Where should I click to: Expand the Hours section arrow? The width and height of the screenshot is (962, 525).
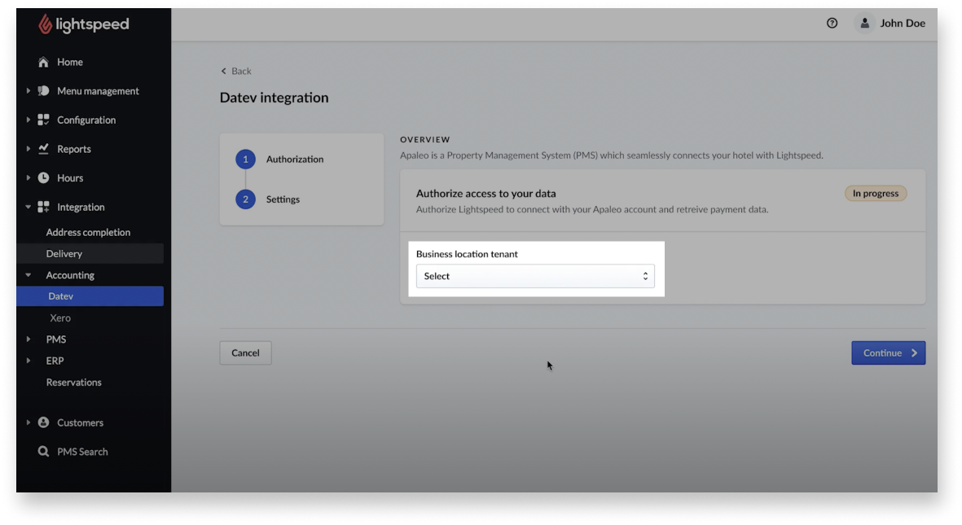(x=28, y=178)
